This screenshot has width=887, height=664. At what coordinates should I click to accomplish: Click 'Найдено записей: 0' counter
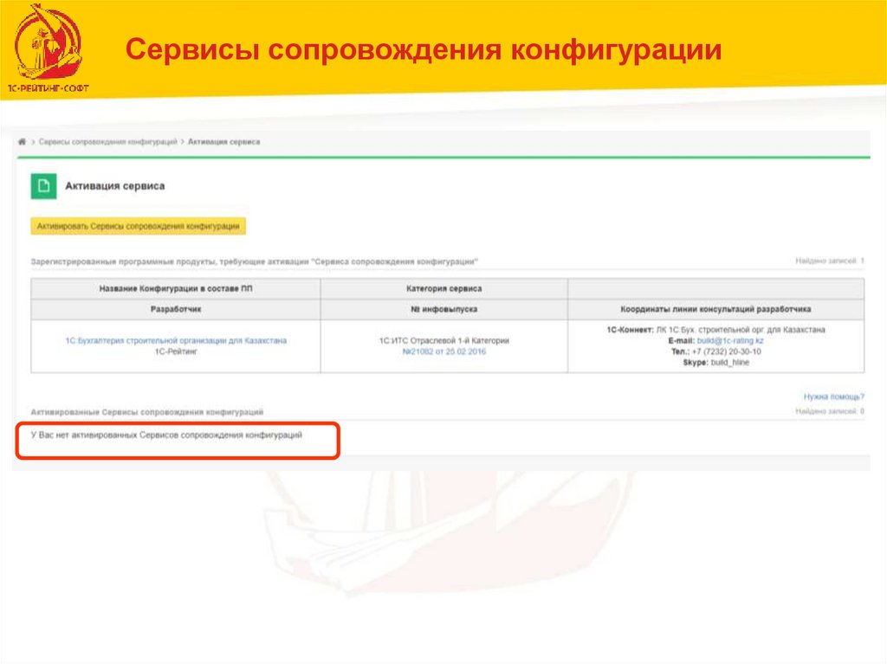pyautogui.click(x=830, y=411)
